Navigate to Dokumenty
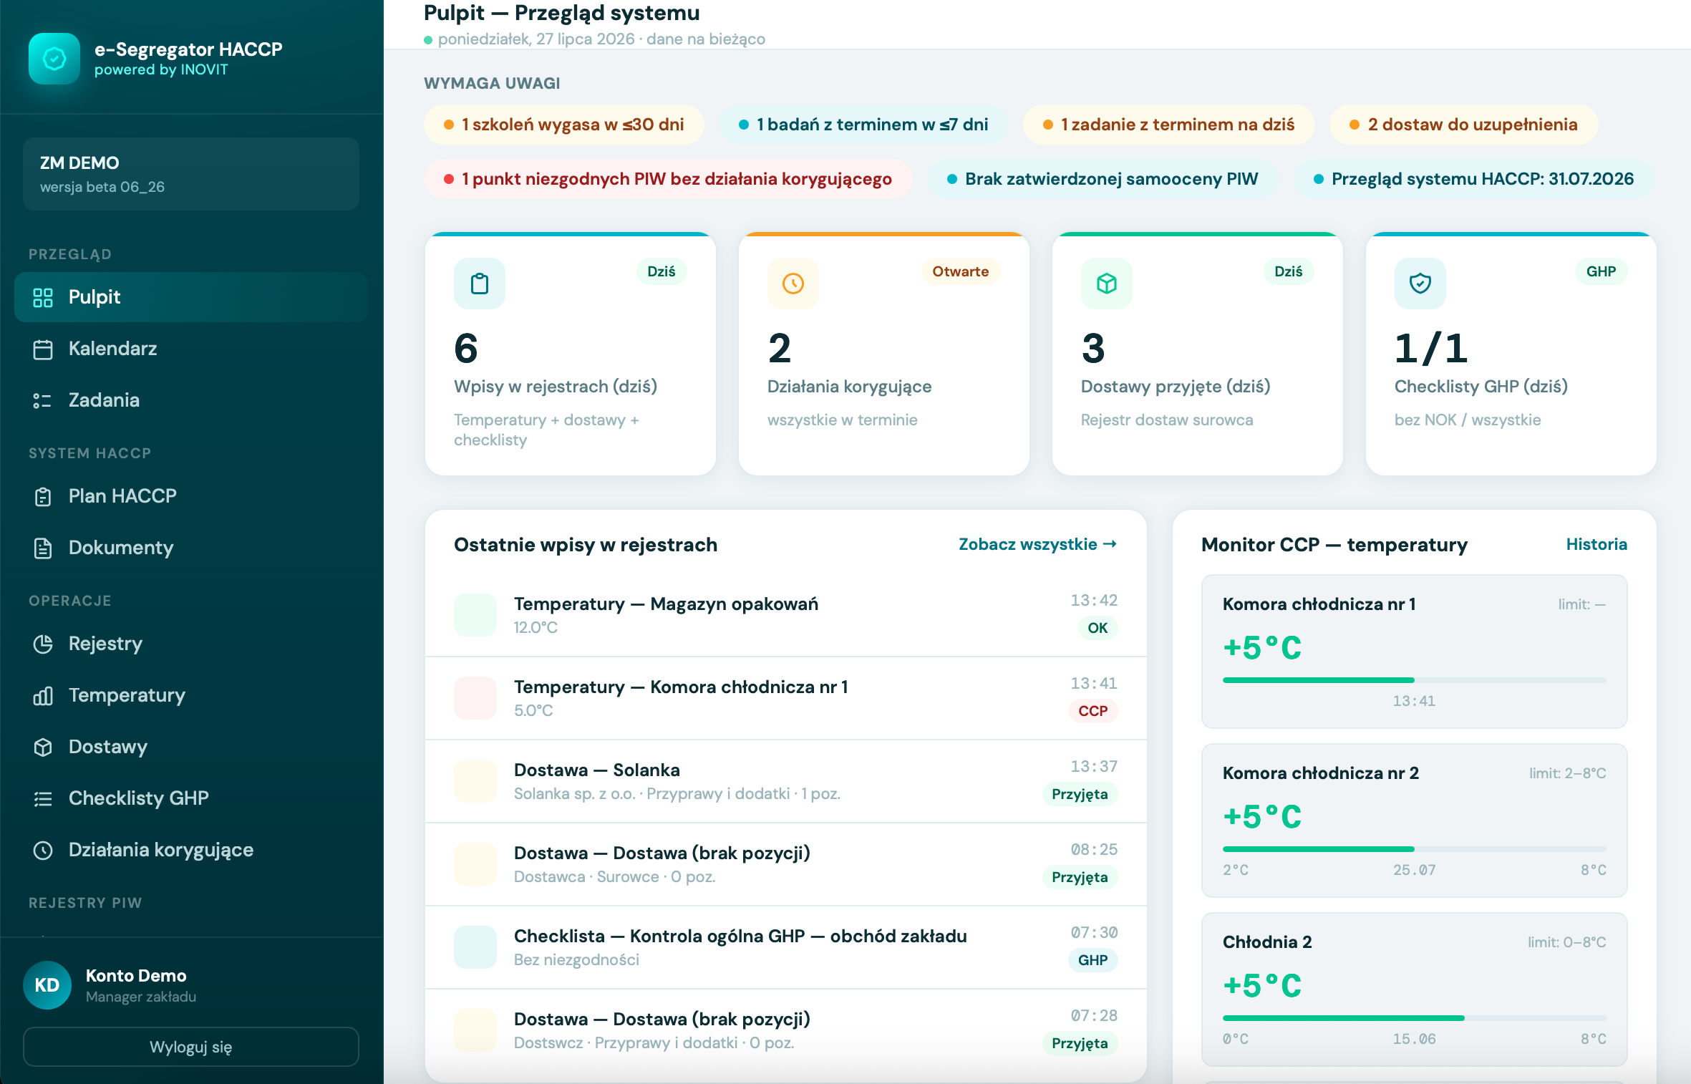Image resolution: width=1691 pixels, height=1084 pixels. pos(191,548)
